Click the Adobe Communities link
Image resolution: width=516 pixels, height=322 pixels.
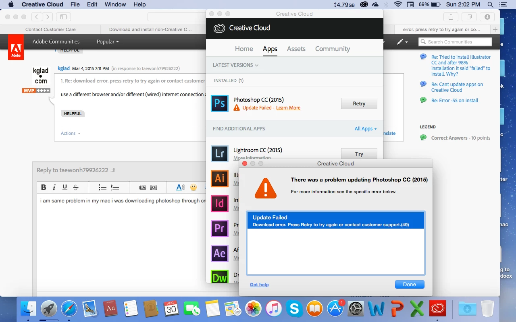56,41
